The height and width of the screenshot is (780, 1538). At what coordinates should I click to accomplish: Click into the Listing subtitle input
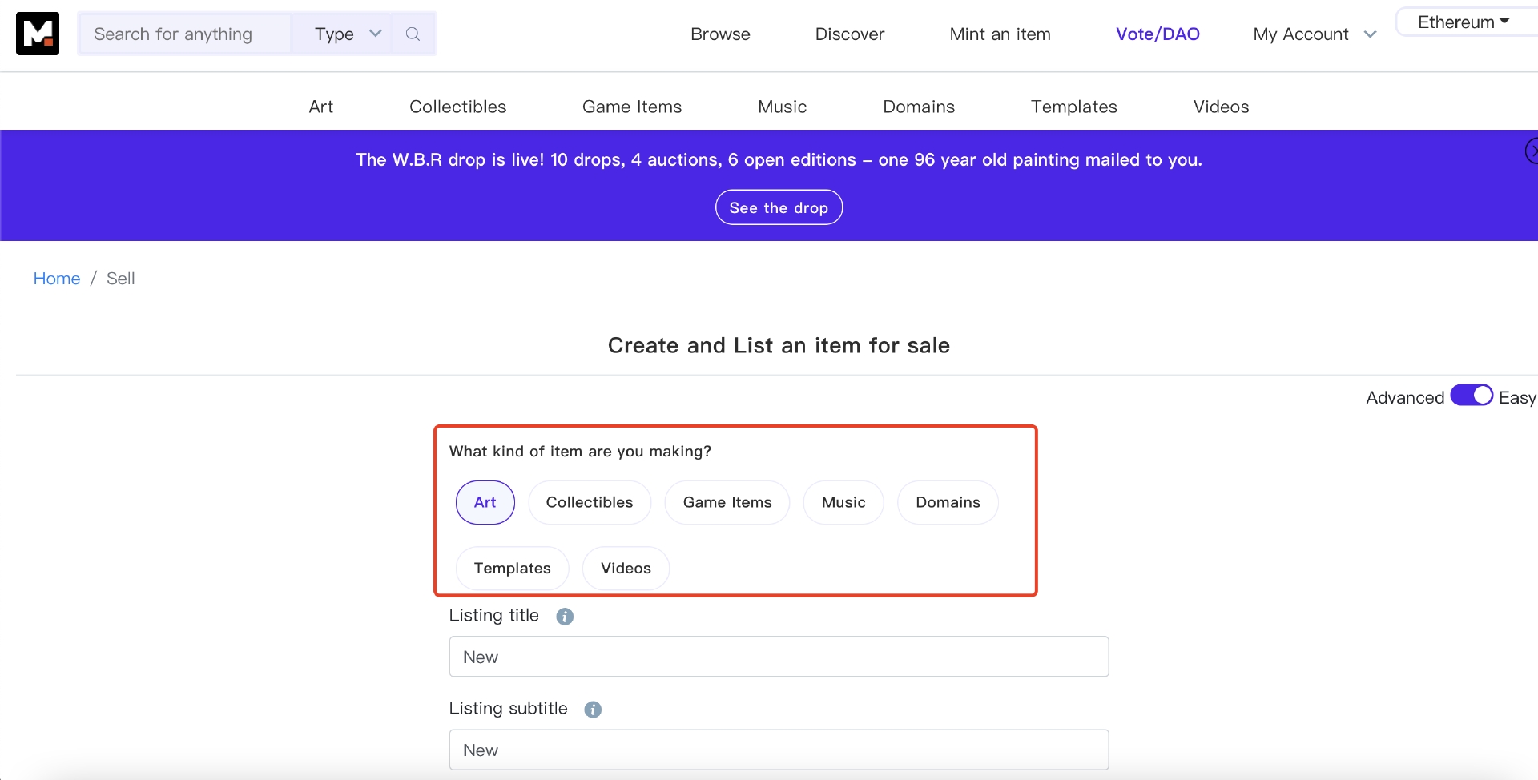tap(779, 750)
